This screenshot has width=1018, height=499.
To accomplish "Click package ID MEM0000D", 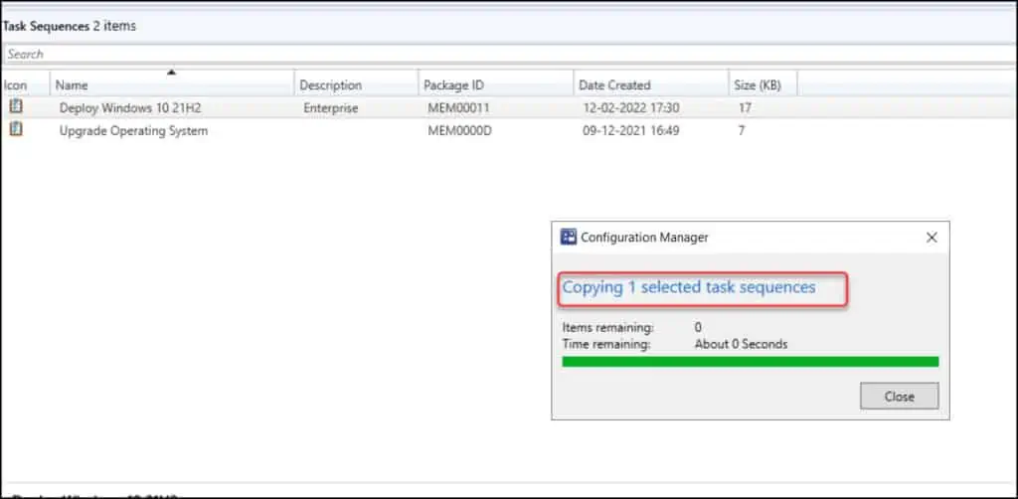I will click(x=459, y=131).
